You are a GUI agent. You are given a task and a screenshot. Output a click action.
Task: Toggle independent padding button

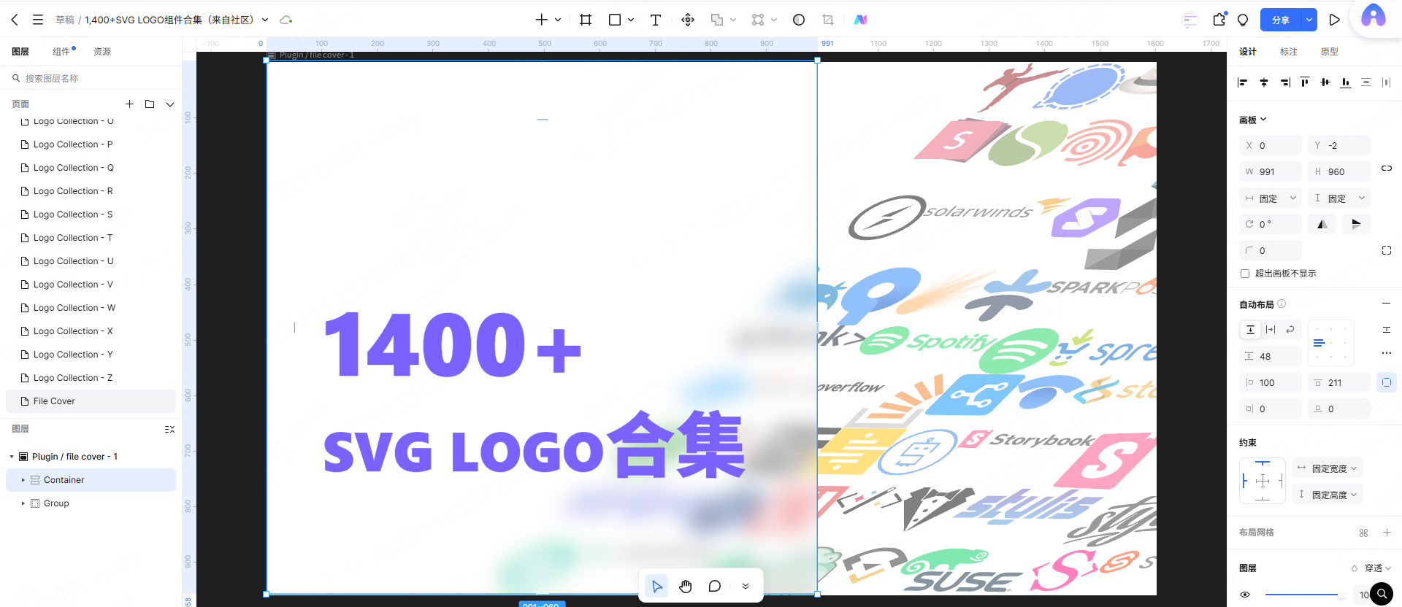[x=1387, y=382]
